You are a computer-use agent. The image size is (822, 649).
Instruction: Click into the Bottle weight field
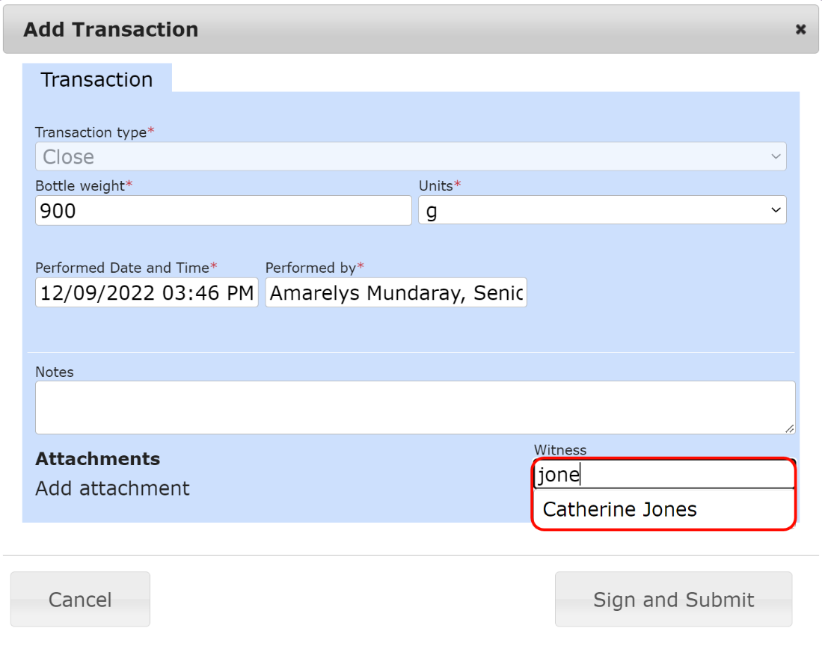(x=223, y=211)
